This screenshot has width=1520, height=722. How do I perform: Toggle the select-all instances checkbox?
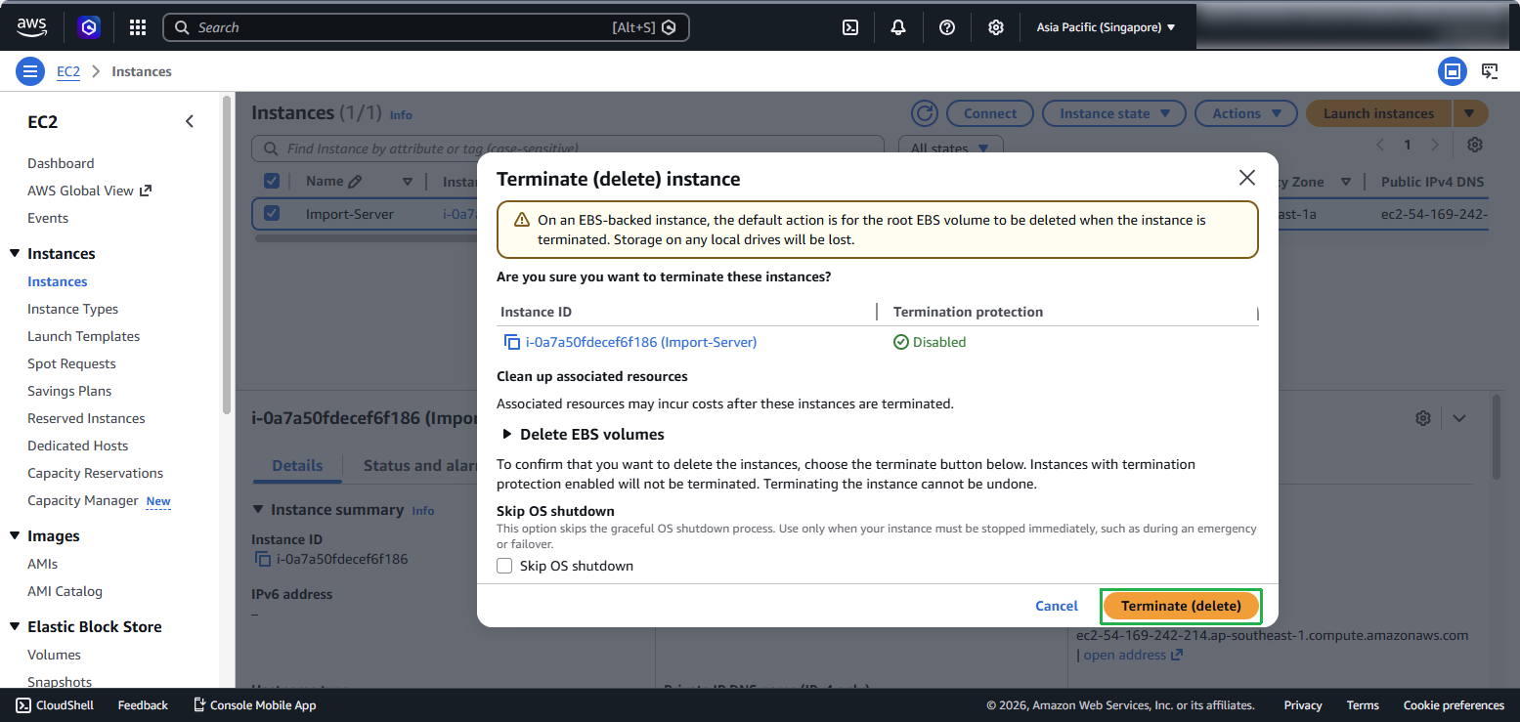click(272, 181)
